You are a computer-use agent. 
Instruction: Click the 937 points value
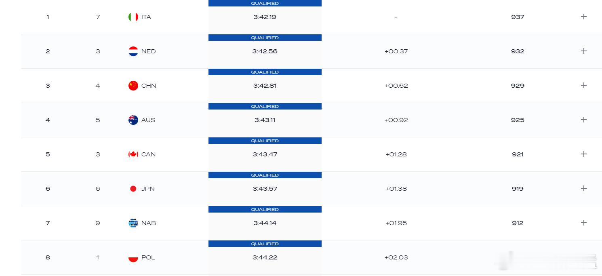click(x=518, y=17)
